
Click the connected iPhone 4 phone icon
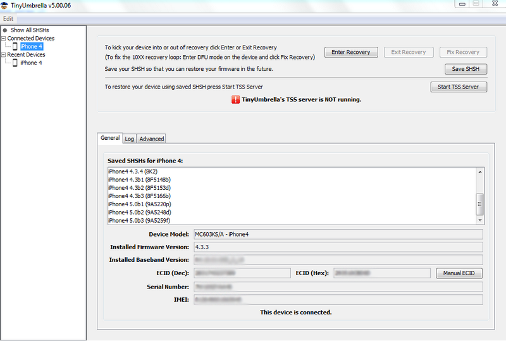[15, 47]
